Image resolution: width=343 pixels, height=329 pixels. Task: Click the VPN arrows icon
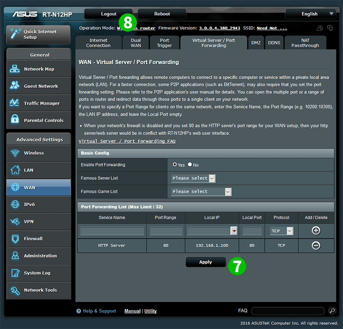click(x=15, y=221)
